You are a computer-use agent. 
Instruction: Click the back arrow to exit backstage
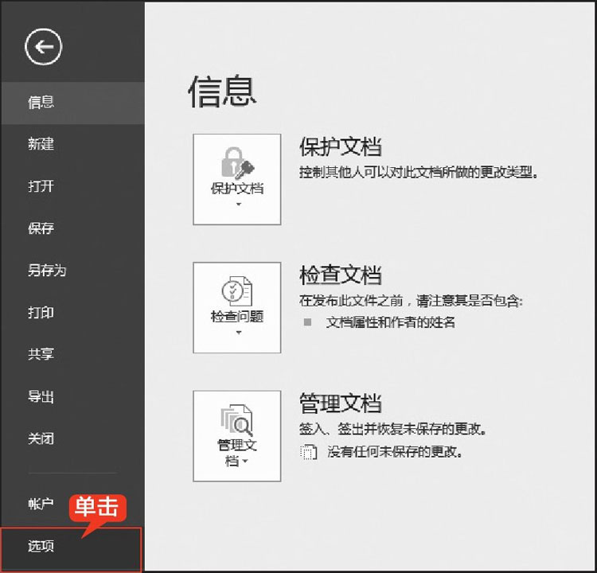click(43, 48)
